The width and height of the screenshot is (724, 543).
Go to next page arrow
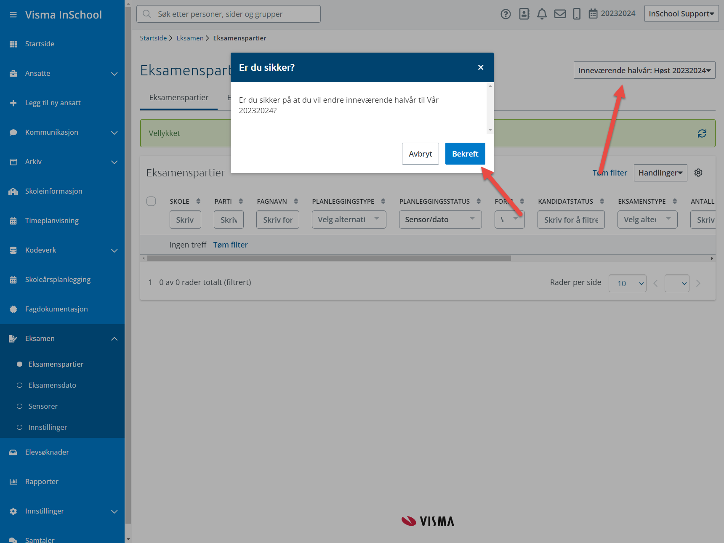(x=698, y=283)
